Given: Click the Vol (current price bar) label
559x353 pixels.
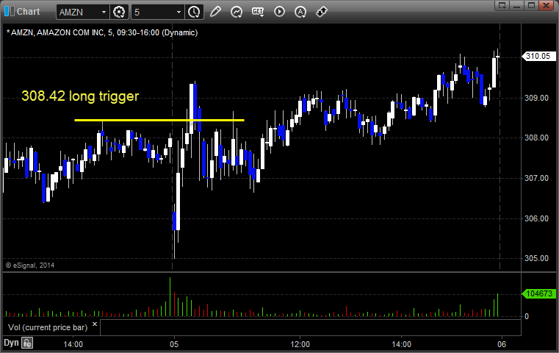Looking at the screenshot, I should (48, 327).
